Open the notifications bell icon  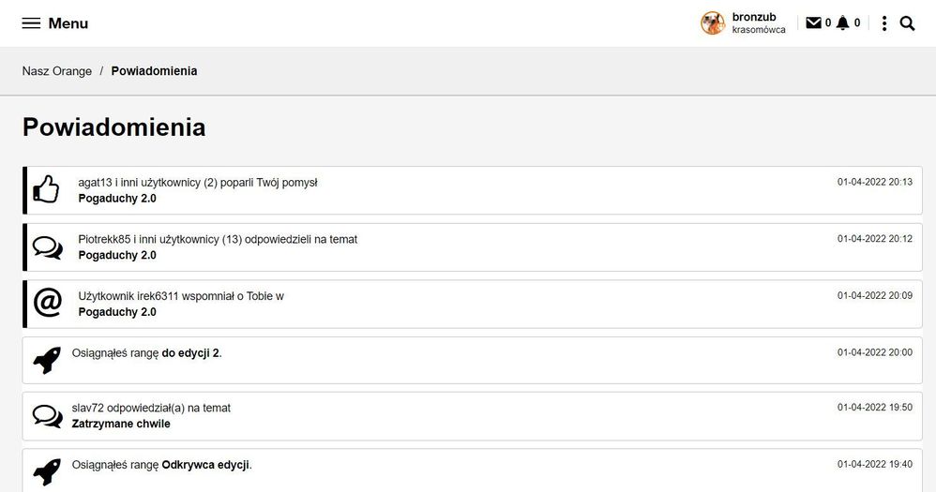[x=842, y=23]
